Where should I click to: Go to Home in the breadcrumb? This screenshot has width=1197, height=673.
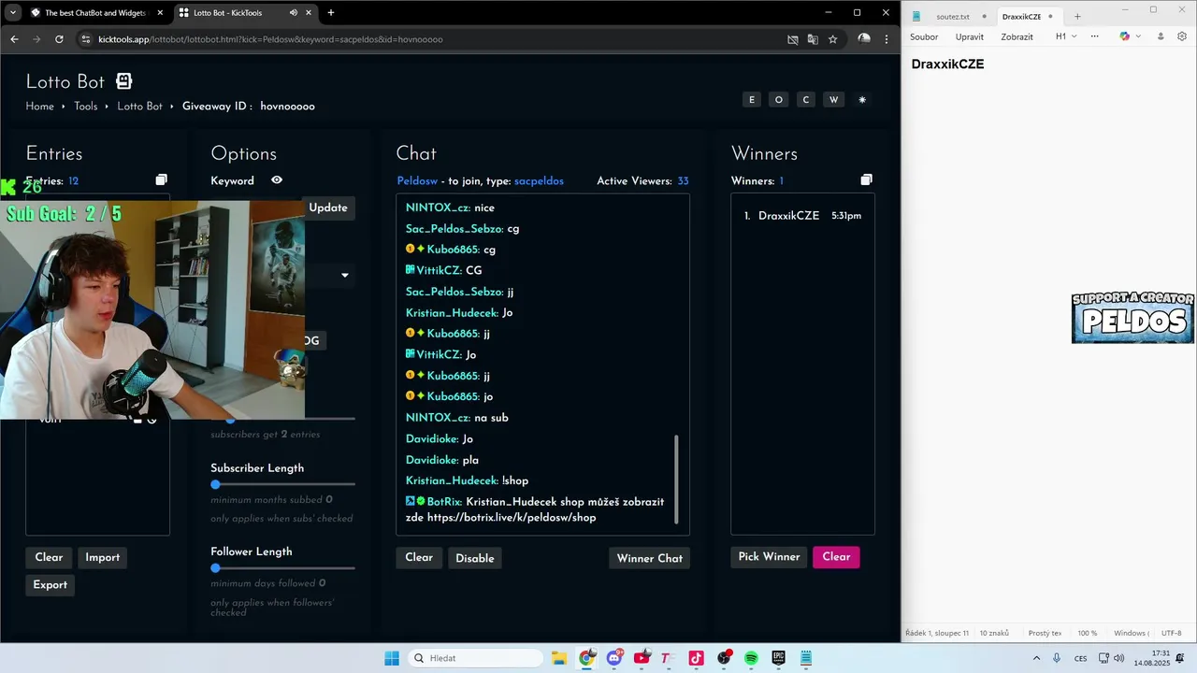coord(40,107)
